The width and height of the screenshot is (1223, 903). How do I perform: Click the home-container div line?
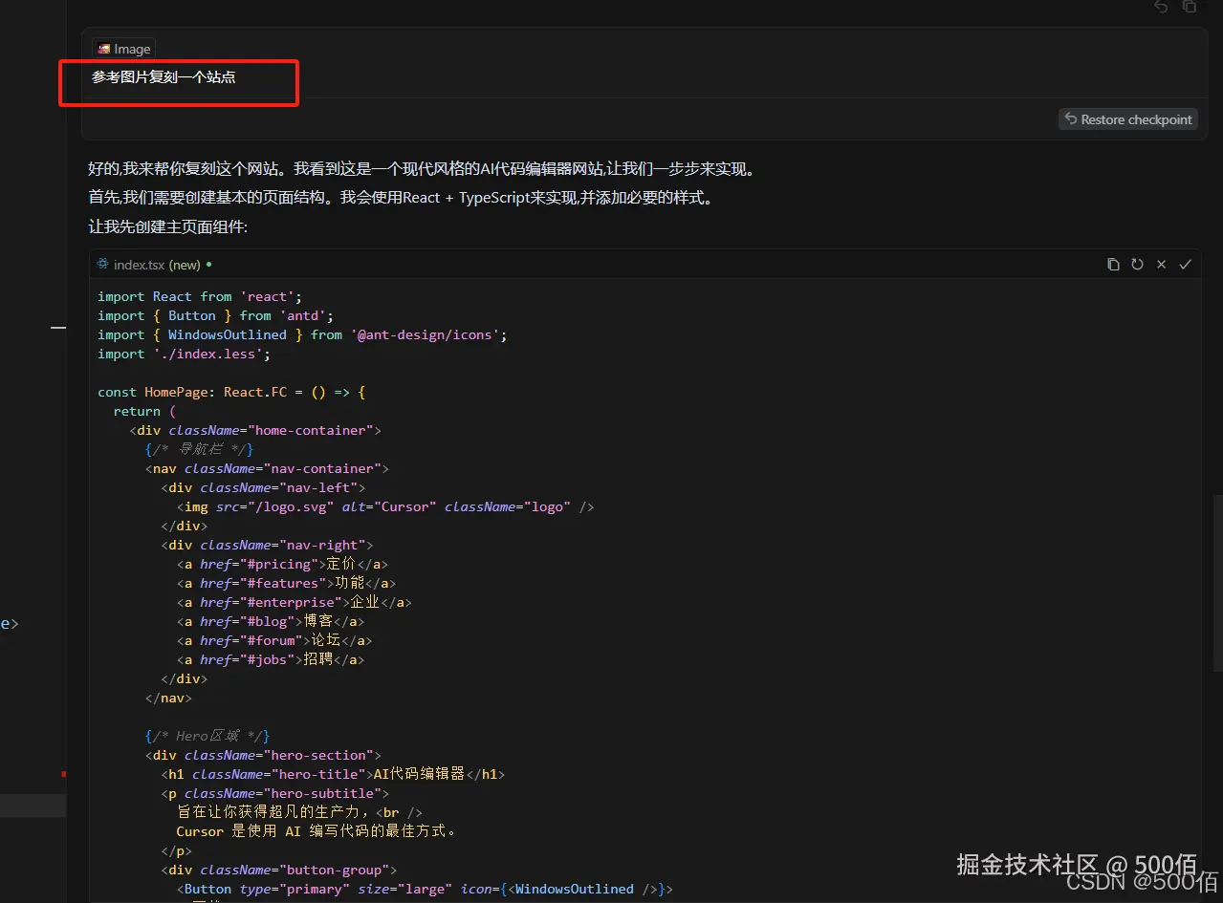click(255, 430)
